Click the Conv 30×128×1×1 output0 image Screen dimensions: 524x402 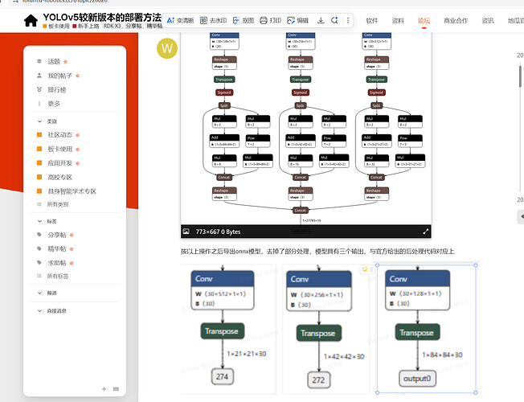coord(427,329)
